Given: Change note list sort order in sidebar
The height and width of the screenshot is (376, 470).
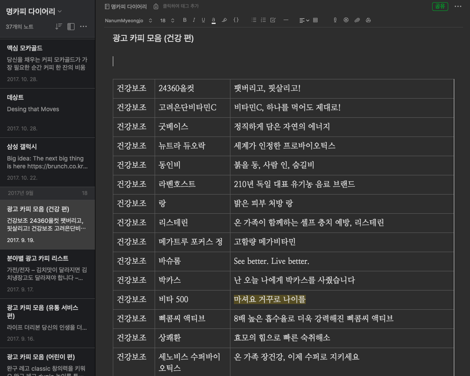Looking at the screenshot, I should pos(59,27).
